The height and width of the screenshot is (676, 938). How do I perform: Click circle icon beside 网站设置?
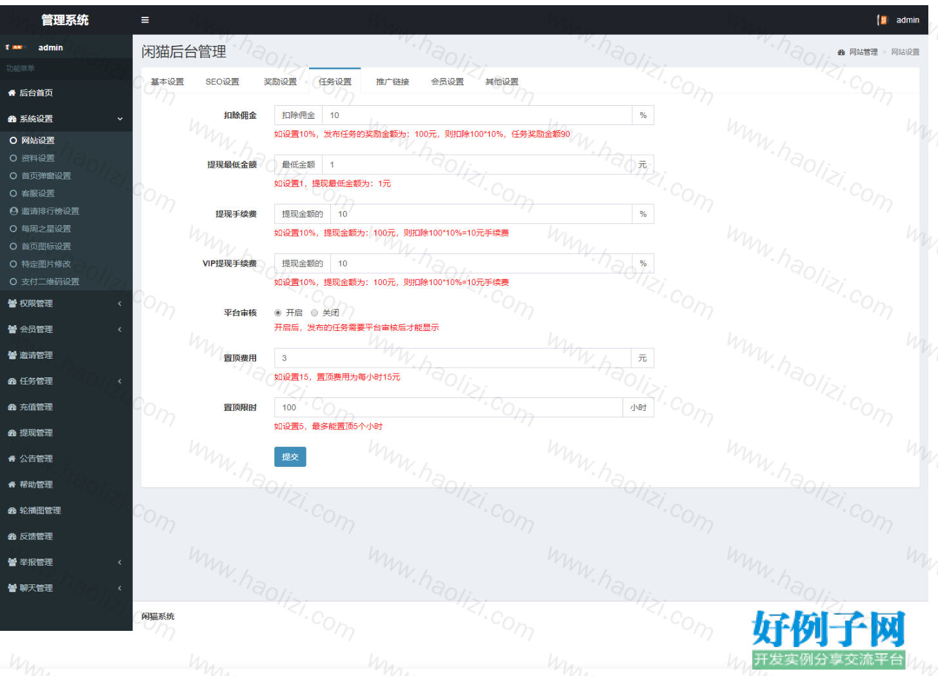click(x=13, y=140)
